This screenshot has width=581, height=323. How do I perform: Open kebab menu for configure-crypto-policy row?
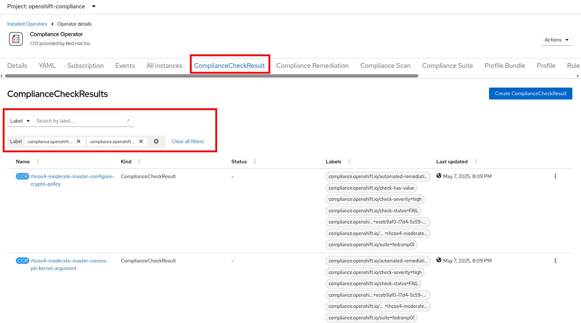point(555,176)
